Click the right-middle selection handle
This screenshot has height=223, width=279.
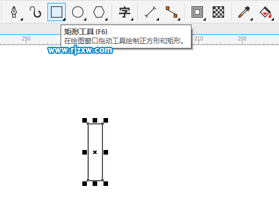pyautogui.click(x=106, y=152)
